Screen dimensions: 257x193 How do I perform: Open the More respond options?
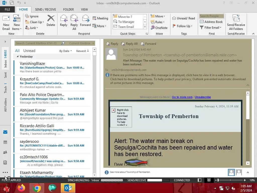99,26
